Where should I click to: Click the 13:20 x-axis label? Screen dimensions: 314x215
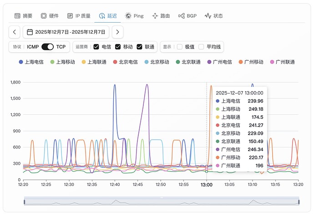pyautogui.click(x=298, y=185)
